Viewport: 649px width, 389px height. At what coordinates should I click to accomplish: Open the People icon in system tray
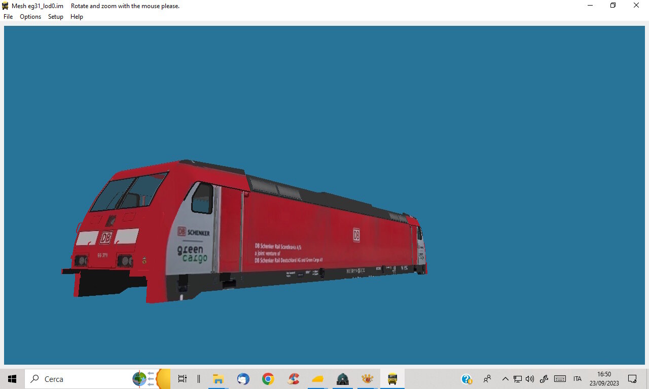click(487, 379)
